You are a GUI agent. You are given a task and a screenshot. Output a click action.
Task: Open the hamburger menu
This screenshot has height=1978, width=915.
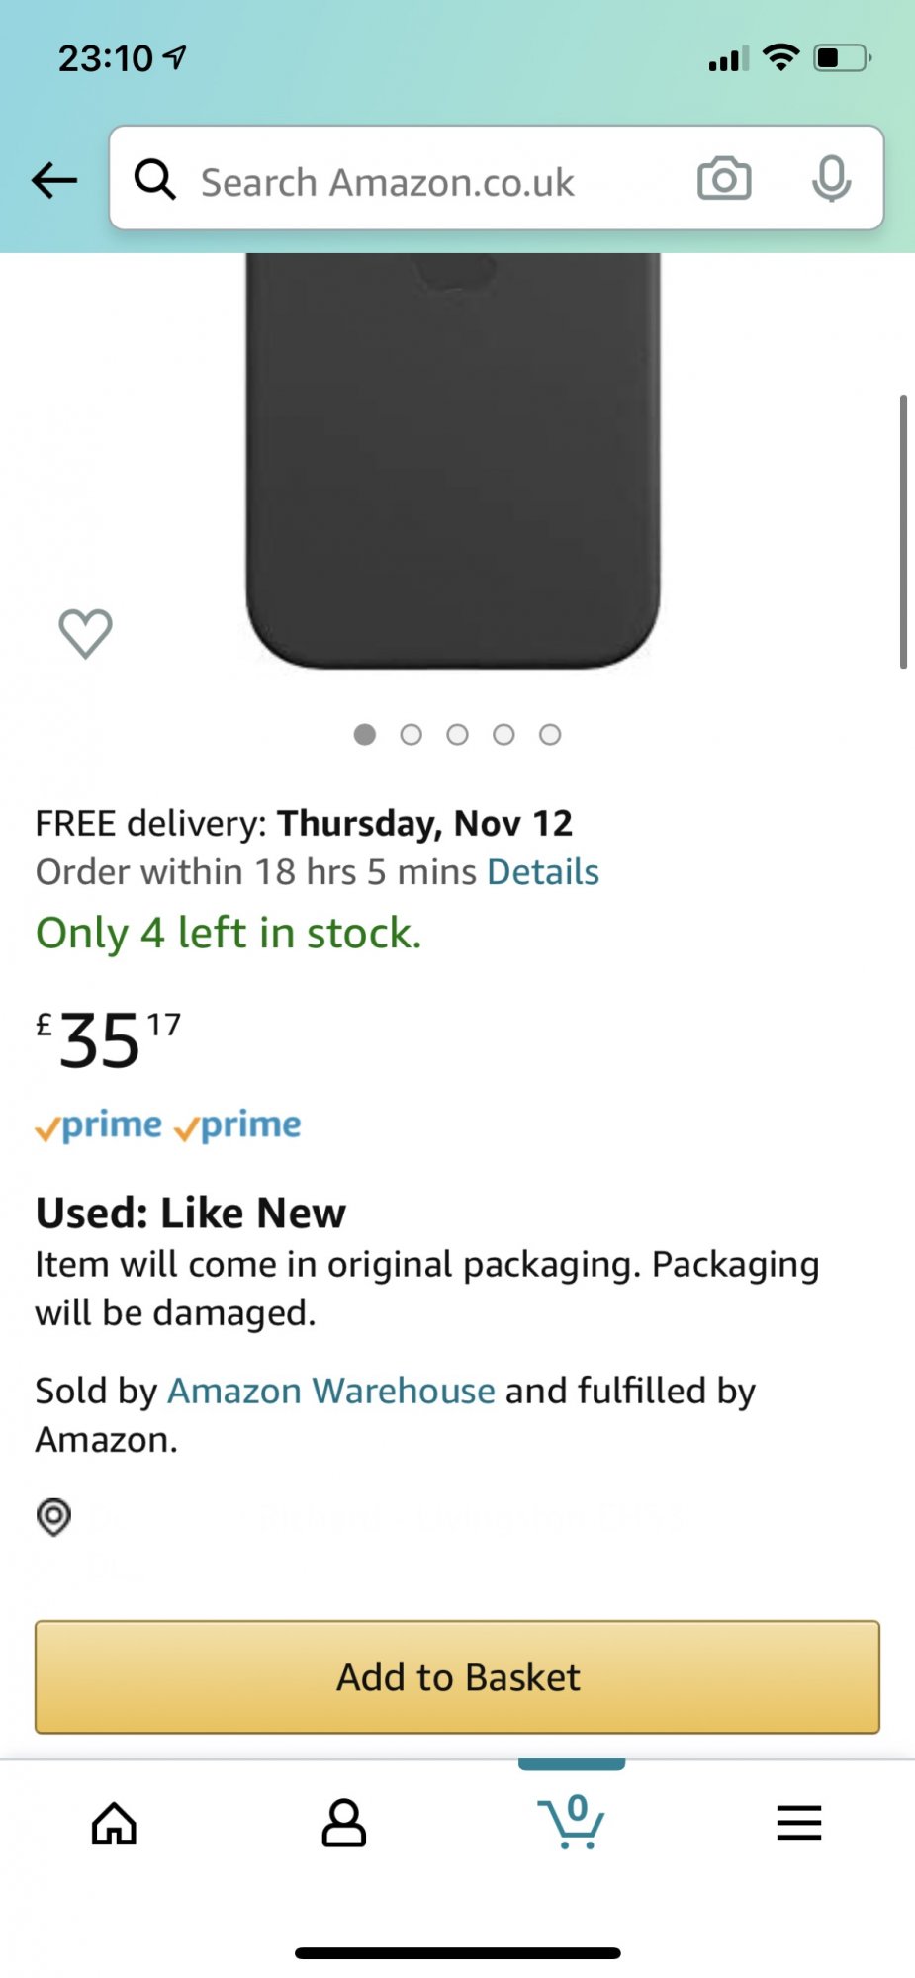click(x=799, y=1823)
